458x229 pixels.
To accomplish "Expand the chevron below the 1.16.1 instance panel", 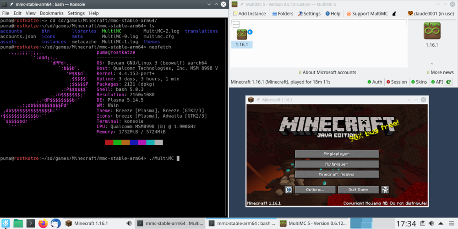I will [x=432, y=64].
